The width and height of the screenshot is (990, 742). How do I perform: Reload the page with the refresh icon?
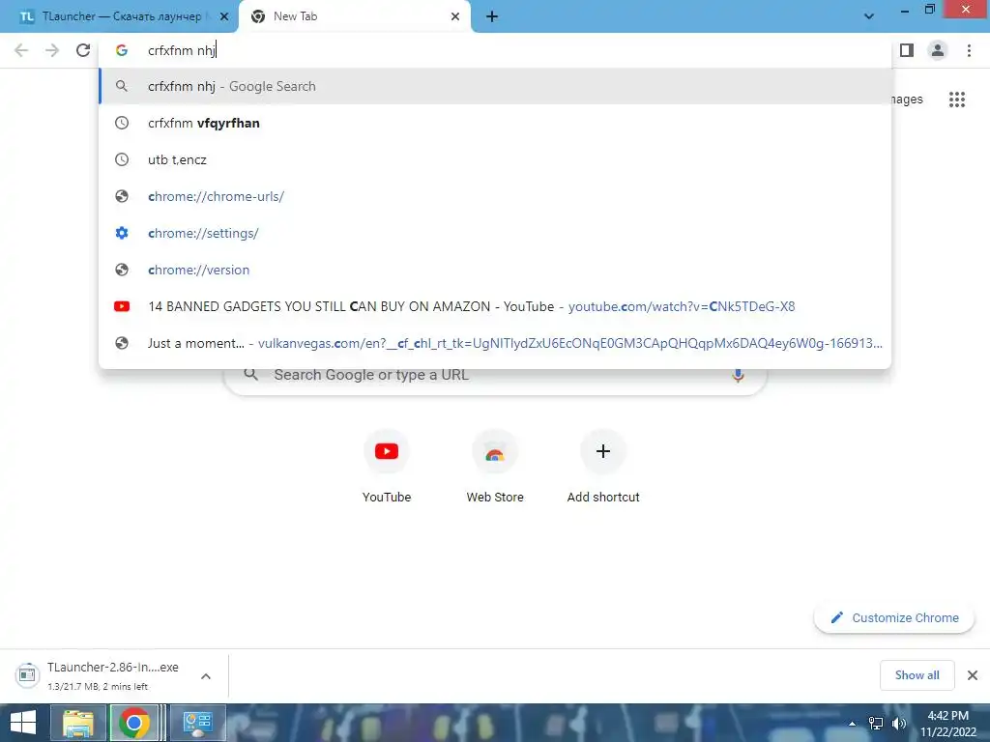83,50
